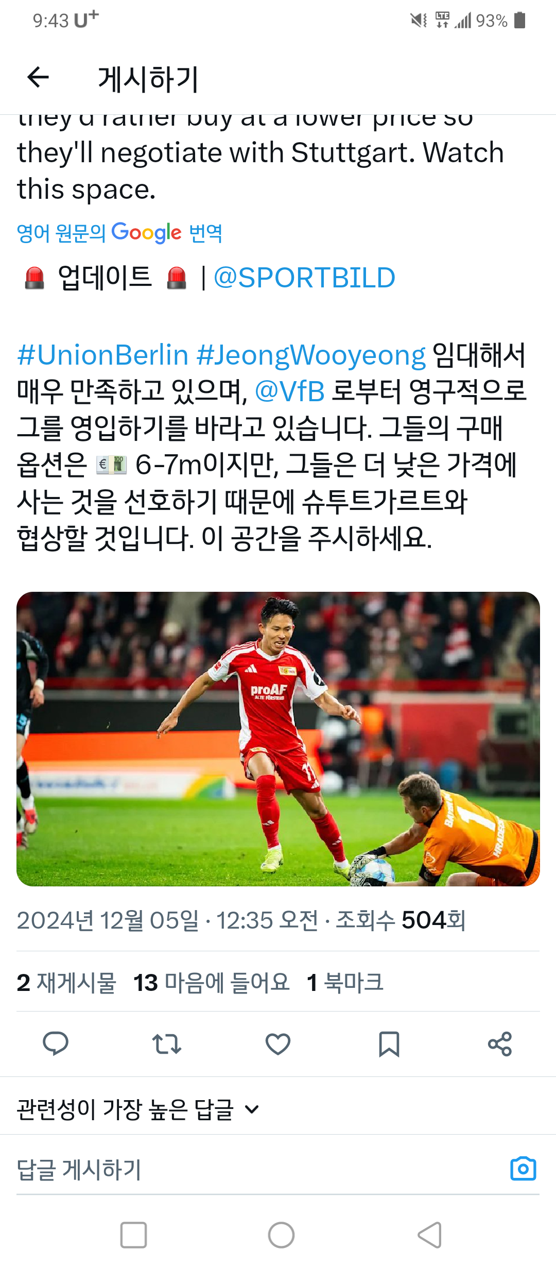Open the #UnionBerlin hashtag

pos(103,355)
